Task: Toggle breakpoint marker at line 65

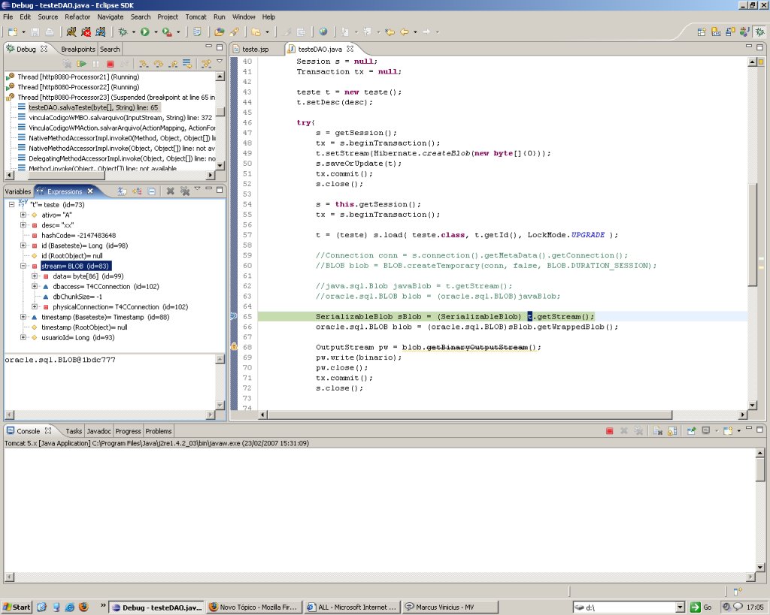Action: tap(234, 316)
